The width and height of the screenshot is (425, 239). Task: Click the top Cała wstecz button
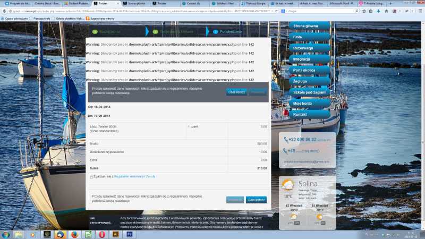pos(236,92)
